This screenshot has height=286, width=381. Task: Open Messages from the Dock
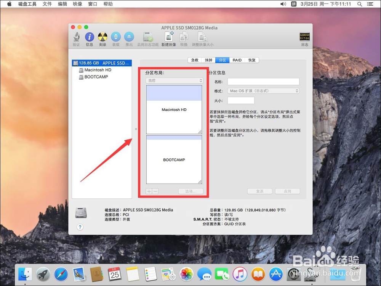coord(204,274)
